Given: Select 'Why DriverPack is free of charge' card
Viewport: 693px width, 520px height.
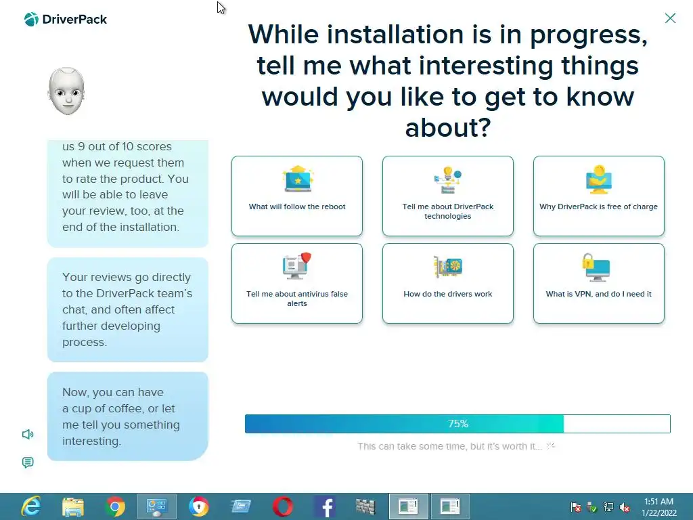Looking at the screenshot, I should [x=598, y=196].
